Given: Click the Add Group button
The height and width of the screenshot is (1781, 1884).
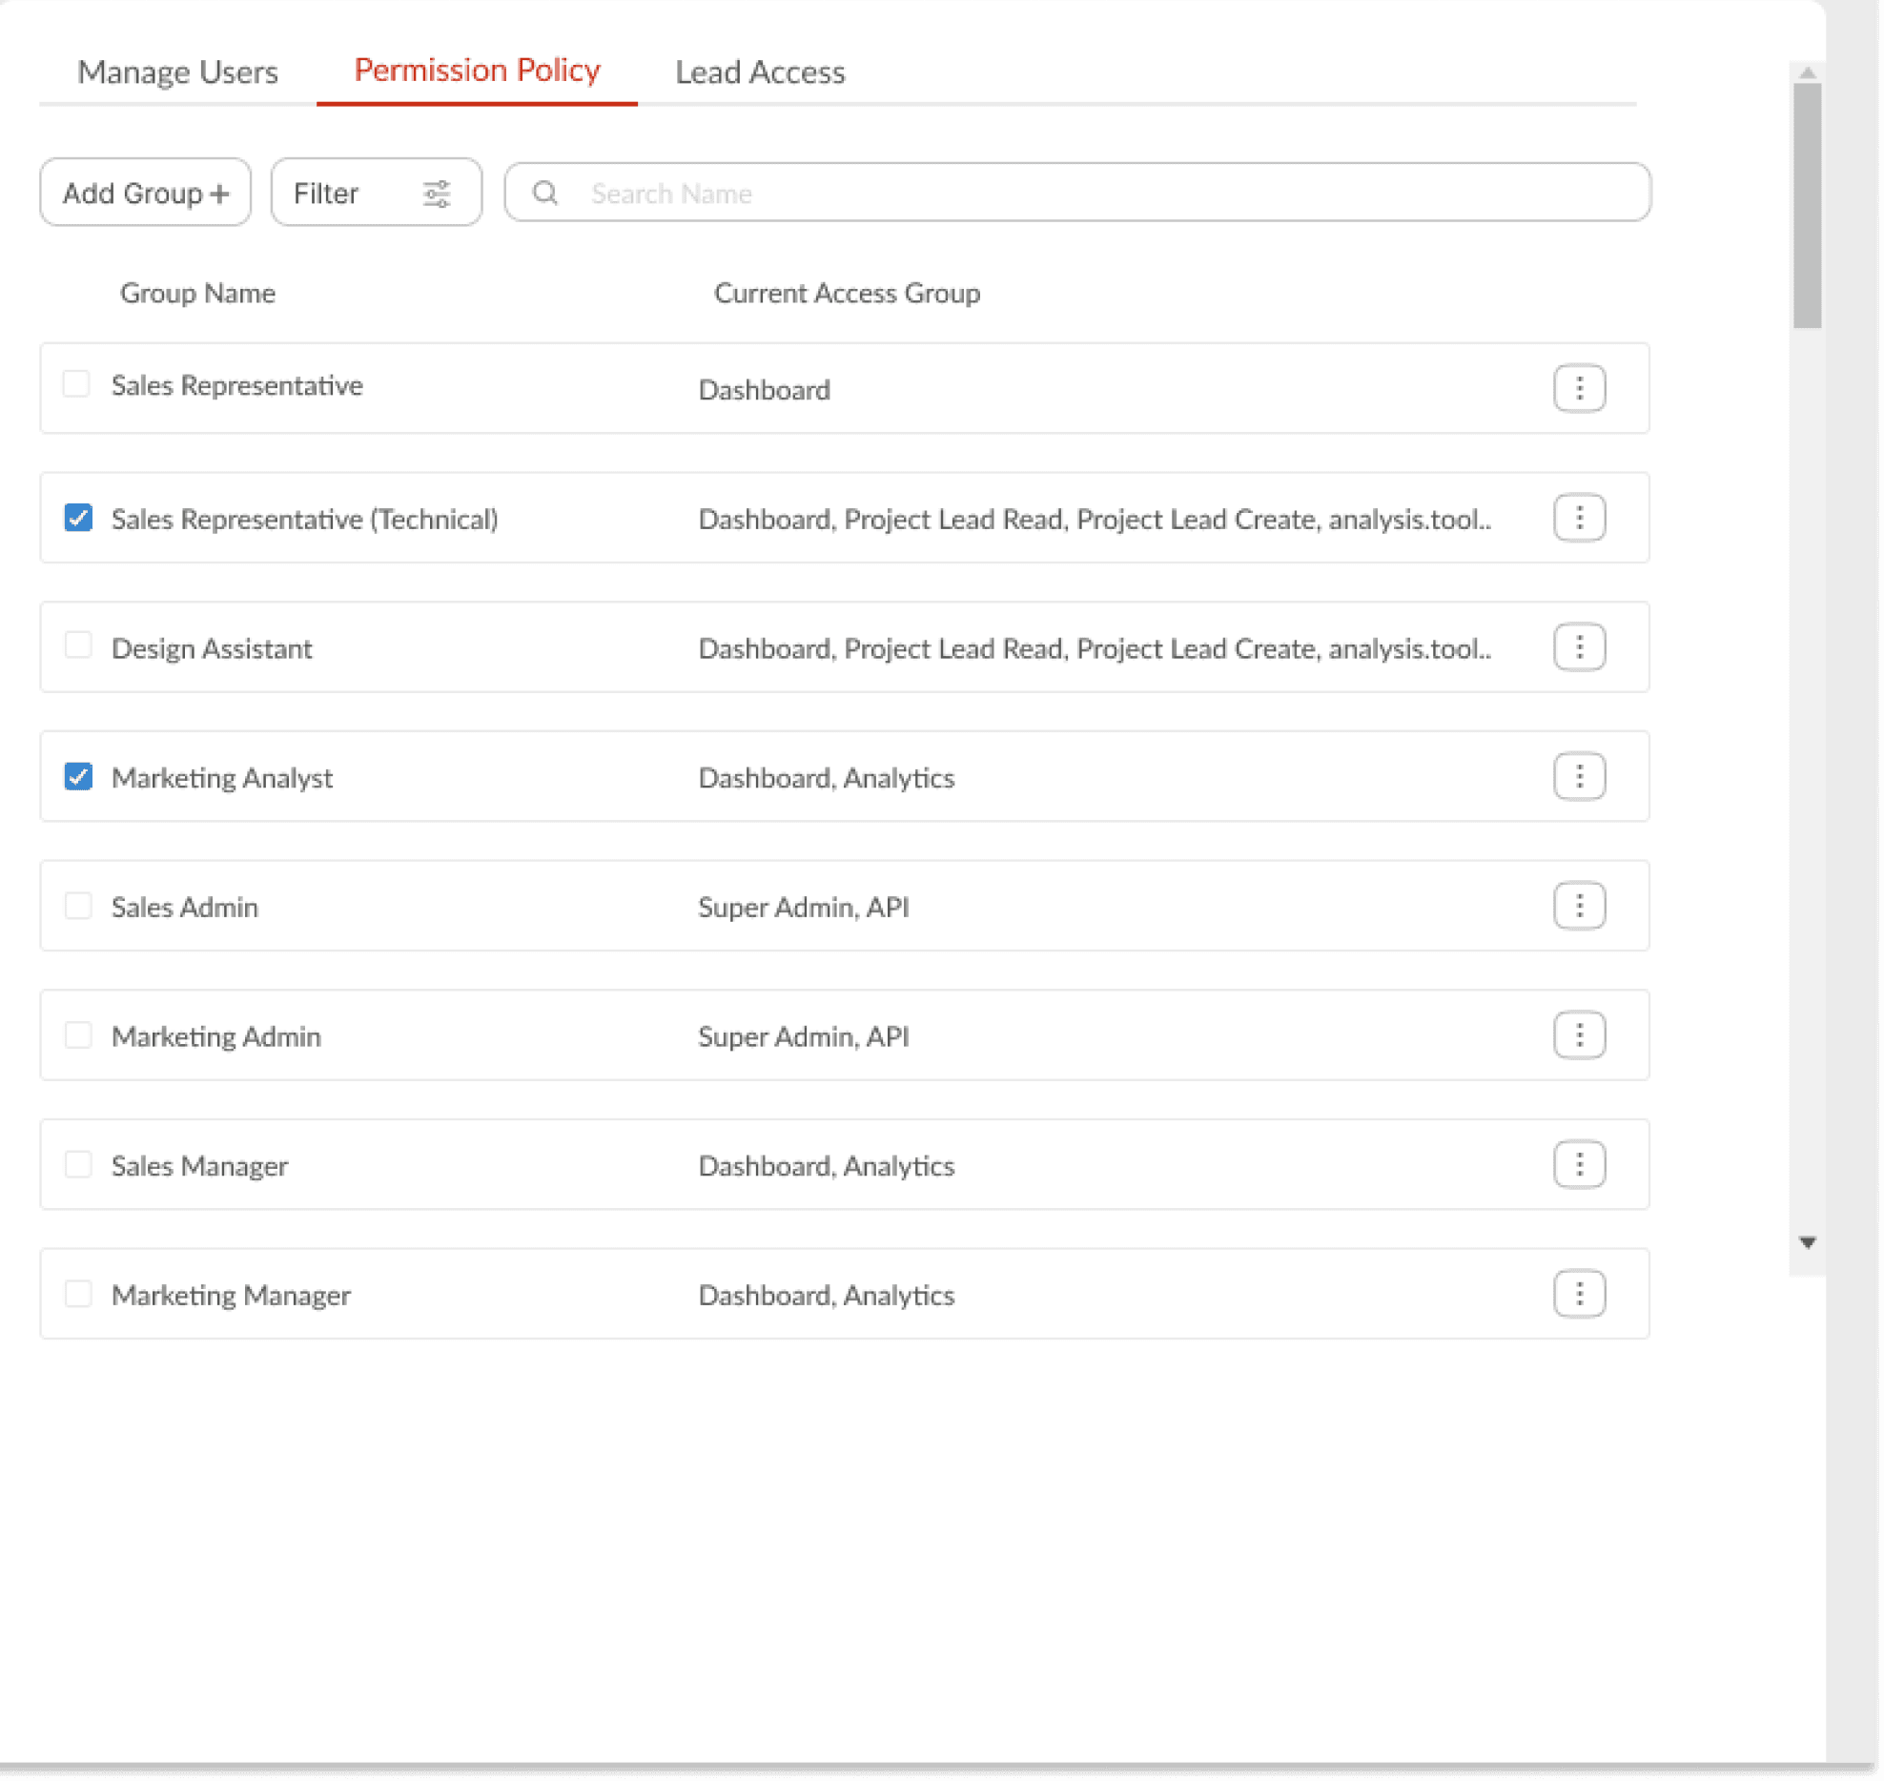Looking at the screenshot, I should (145, 193).
